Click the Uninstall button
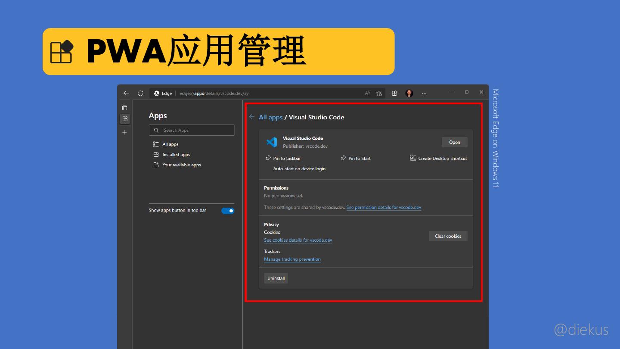This screenshot has width=620, height=349. pyautogui.click(x=276, y=278)
